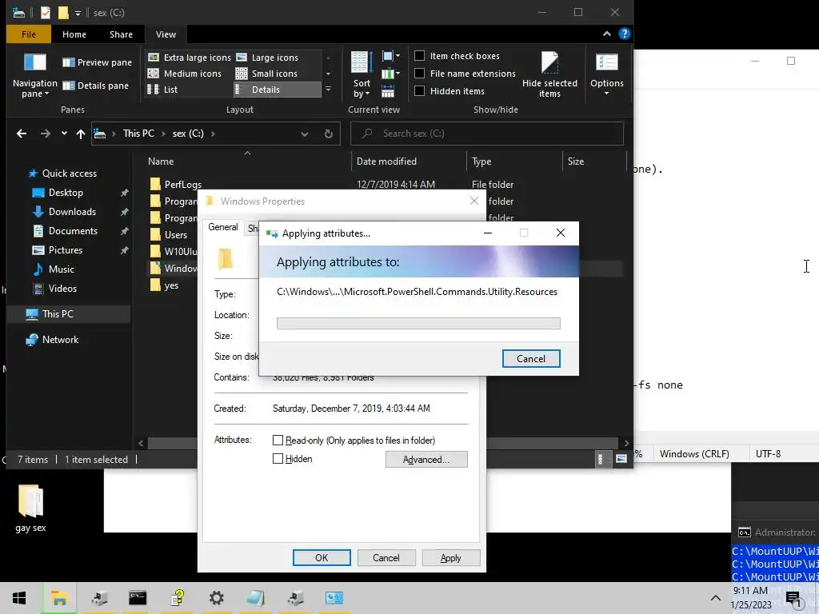Open the Sort by menu
819x614 pixels.
pyautogui.click(x=362, y=74)
